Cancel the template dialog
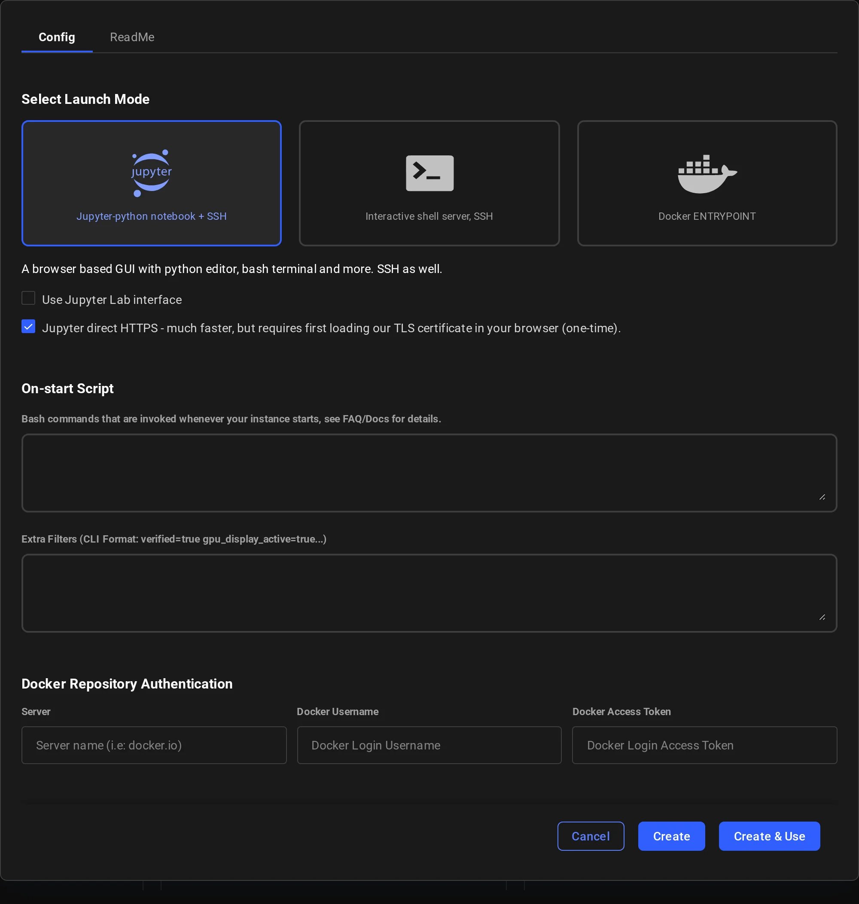 click(591, 836)
